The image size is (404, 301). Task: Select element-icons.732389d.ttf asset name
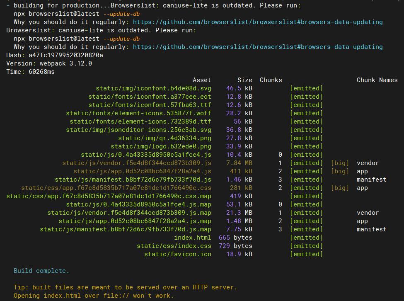click(x=140, y=121)
